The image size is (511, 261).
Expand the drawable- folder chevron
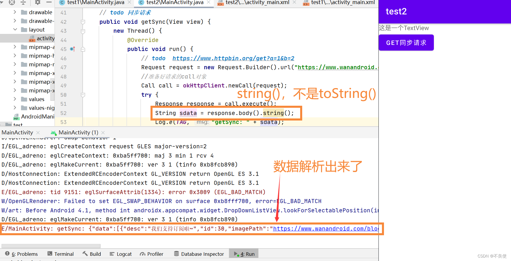15,21
